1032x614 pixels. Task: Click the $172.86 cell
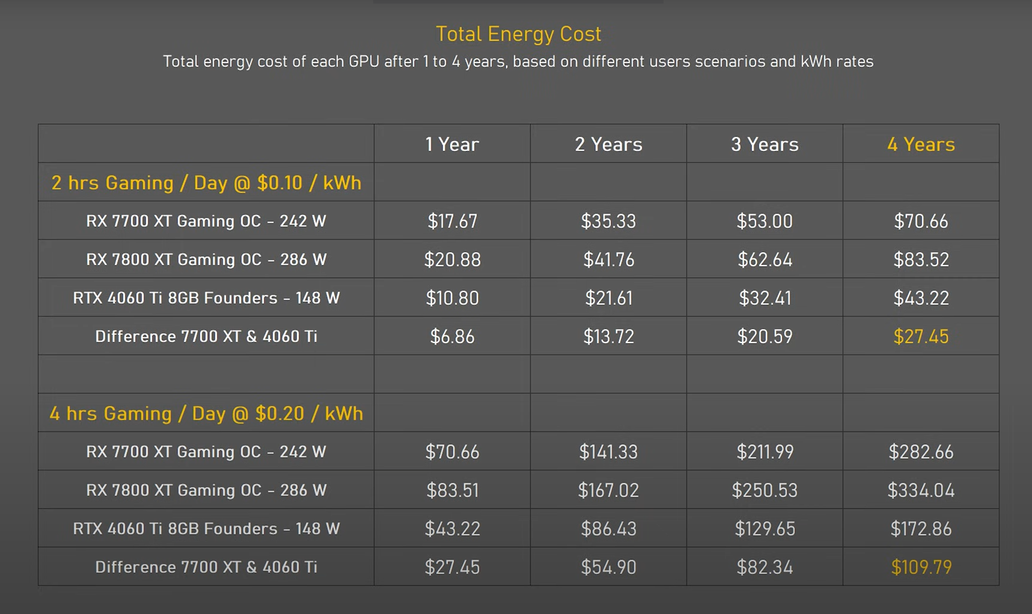921,529
